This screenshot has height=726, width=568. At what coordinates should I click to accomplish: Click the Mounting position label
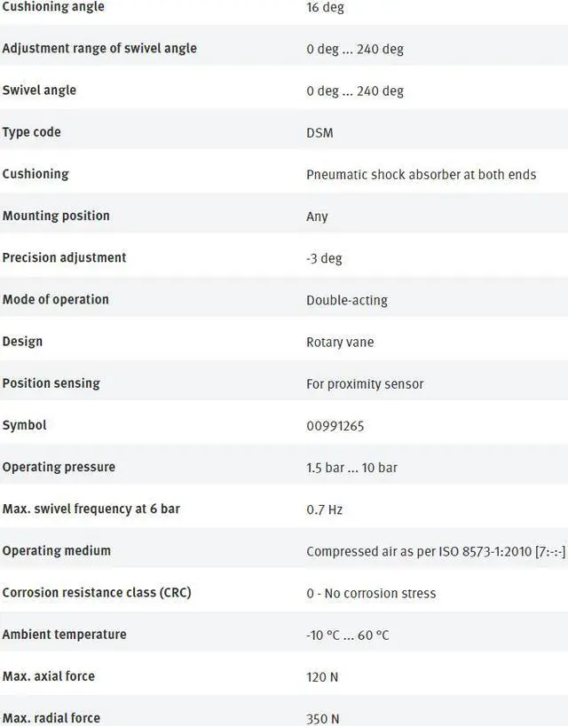coord(56,216)
